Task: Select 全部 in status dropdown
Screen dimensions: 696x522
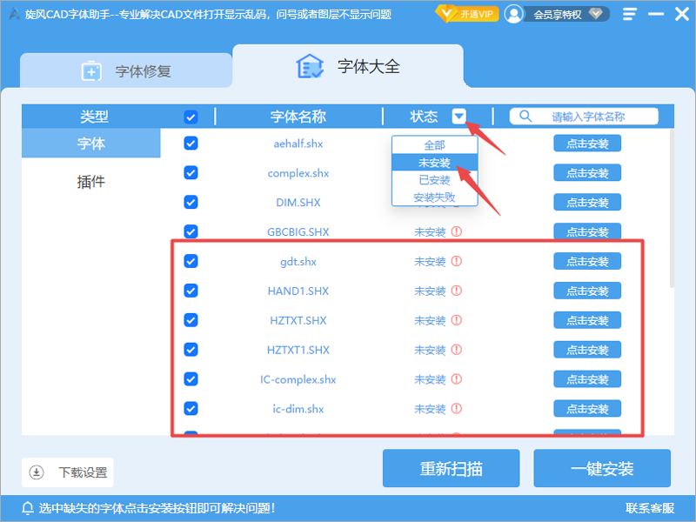Action: [434, 145]
